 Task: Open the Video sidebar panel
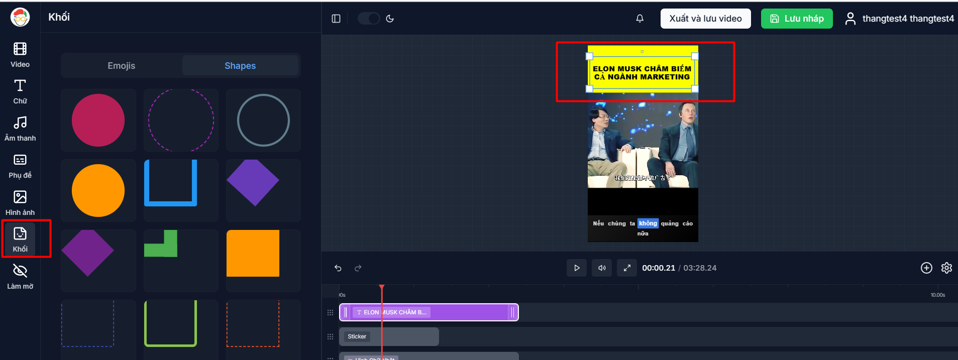pyautogui.click(x=20, y=55)
